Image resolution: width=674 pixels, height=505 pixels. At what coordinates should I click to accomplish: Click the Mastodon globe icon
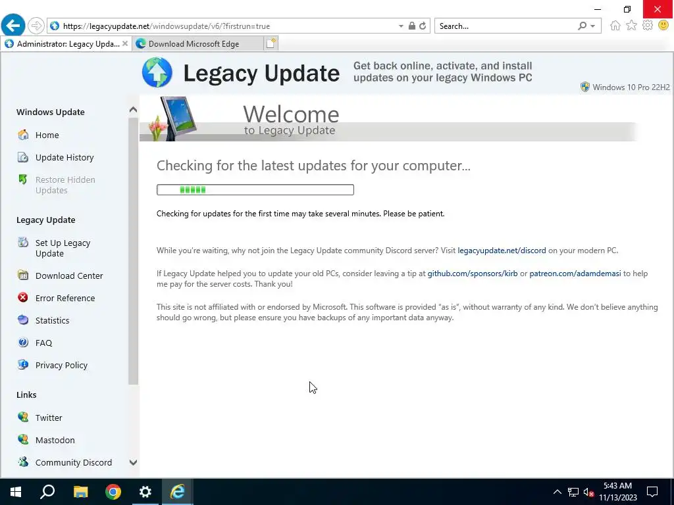pyautogui.click(x=23, y=440)
